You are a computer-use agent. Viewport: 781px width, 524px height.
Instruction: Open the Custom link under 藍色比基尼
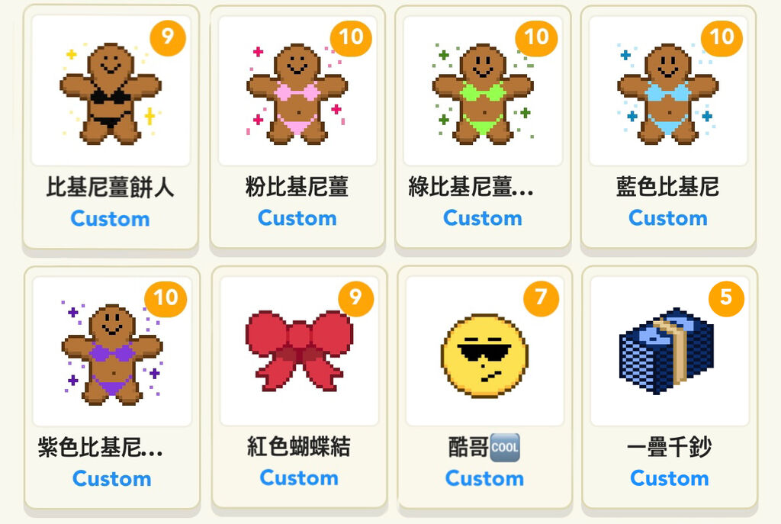coord(668,218)
